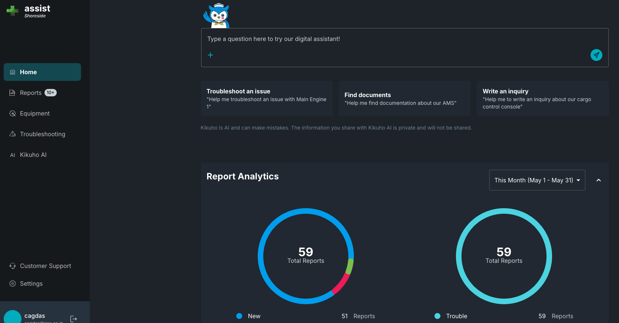Open Reports in the sidebar
Image resolution: width=619 pixels, height=323 pixels.
(42, 93)
